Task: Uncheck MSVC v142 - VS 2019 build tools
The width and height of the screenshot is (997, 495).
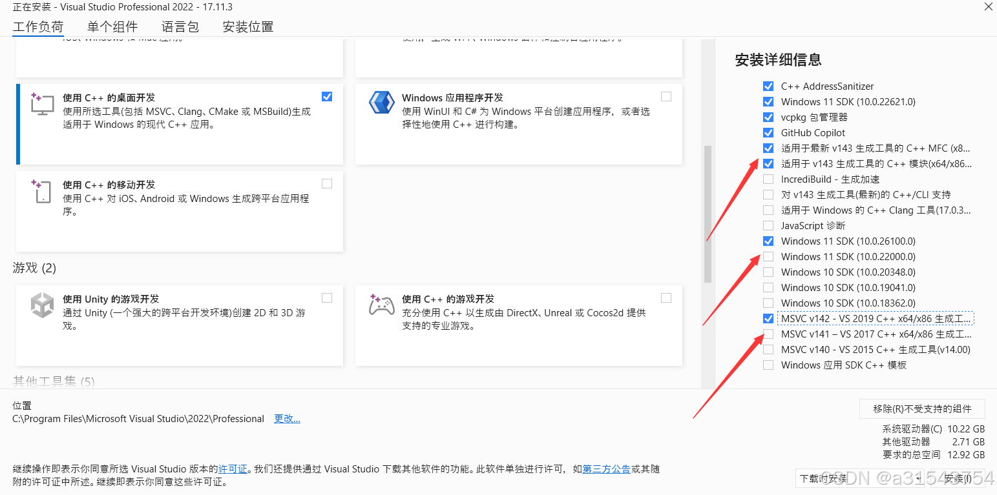Action: click(x=768, y=318)
